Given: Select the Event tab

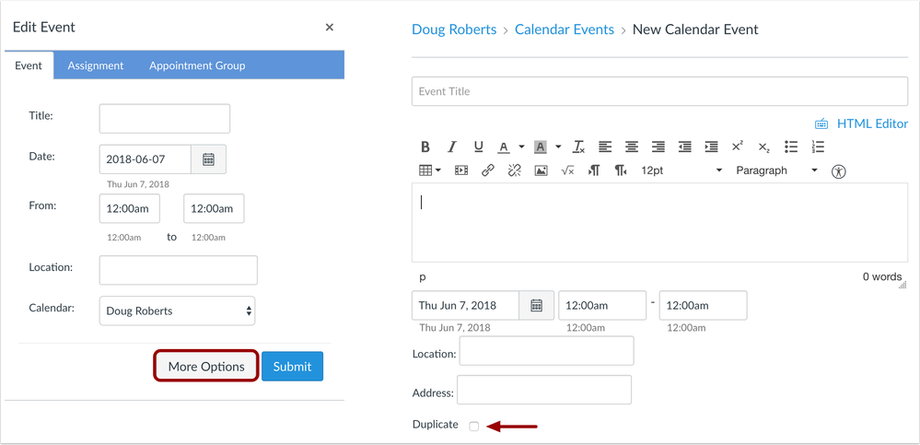Looking at the screenshot, I should [29, 65].
